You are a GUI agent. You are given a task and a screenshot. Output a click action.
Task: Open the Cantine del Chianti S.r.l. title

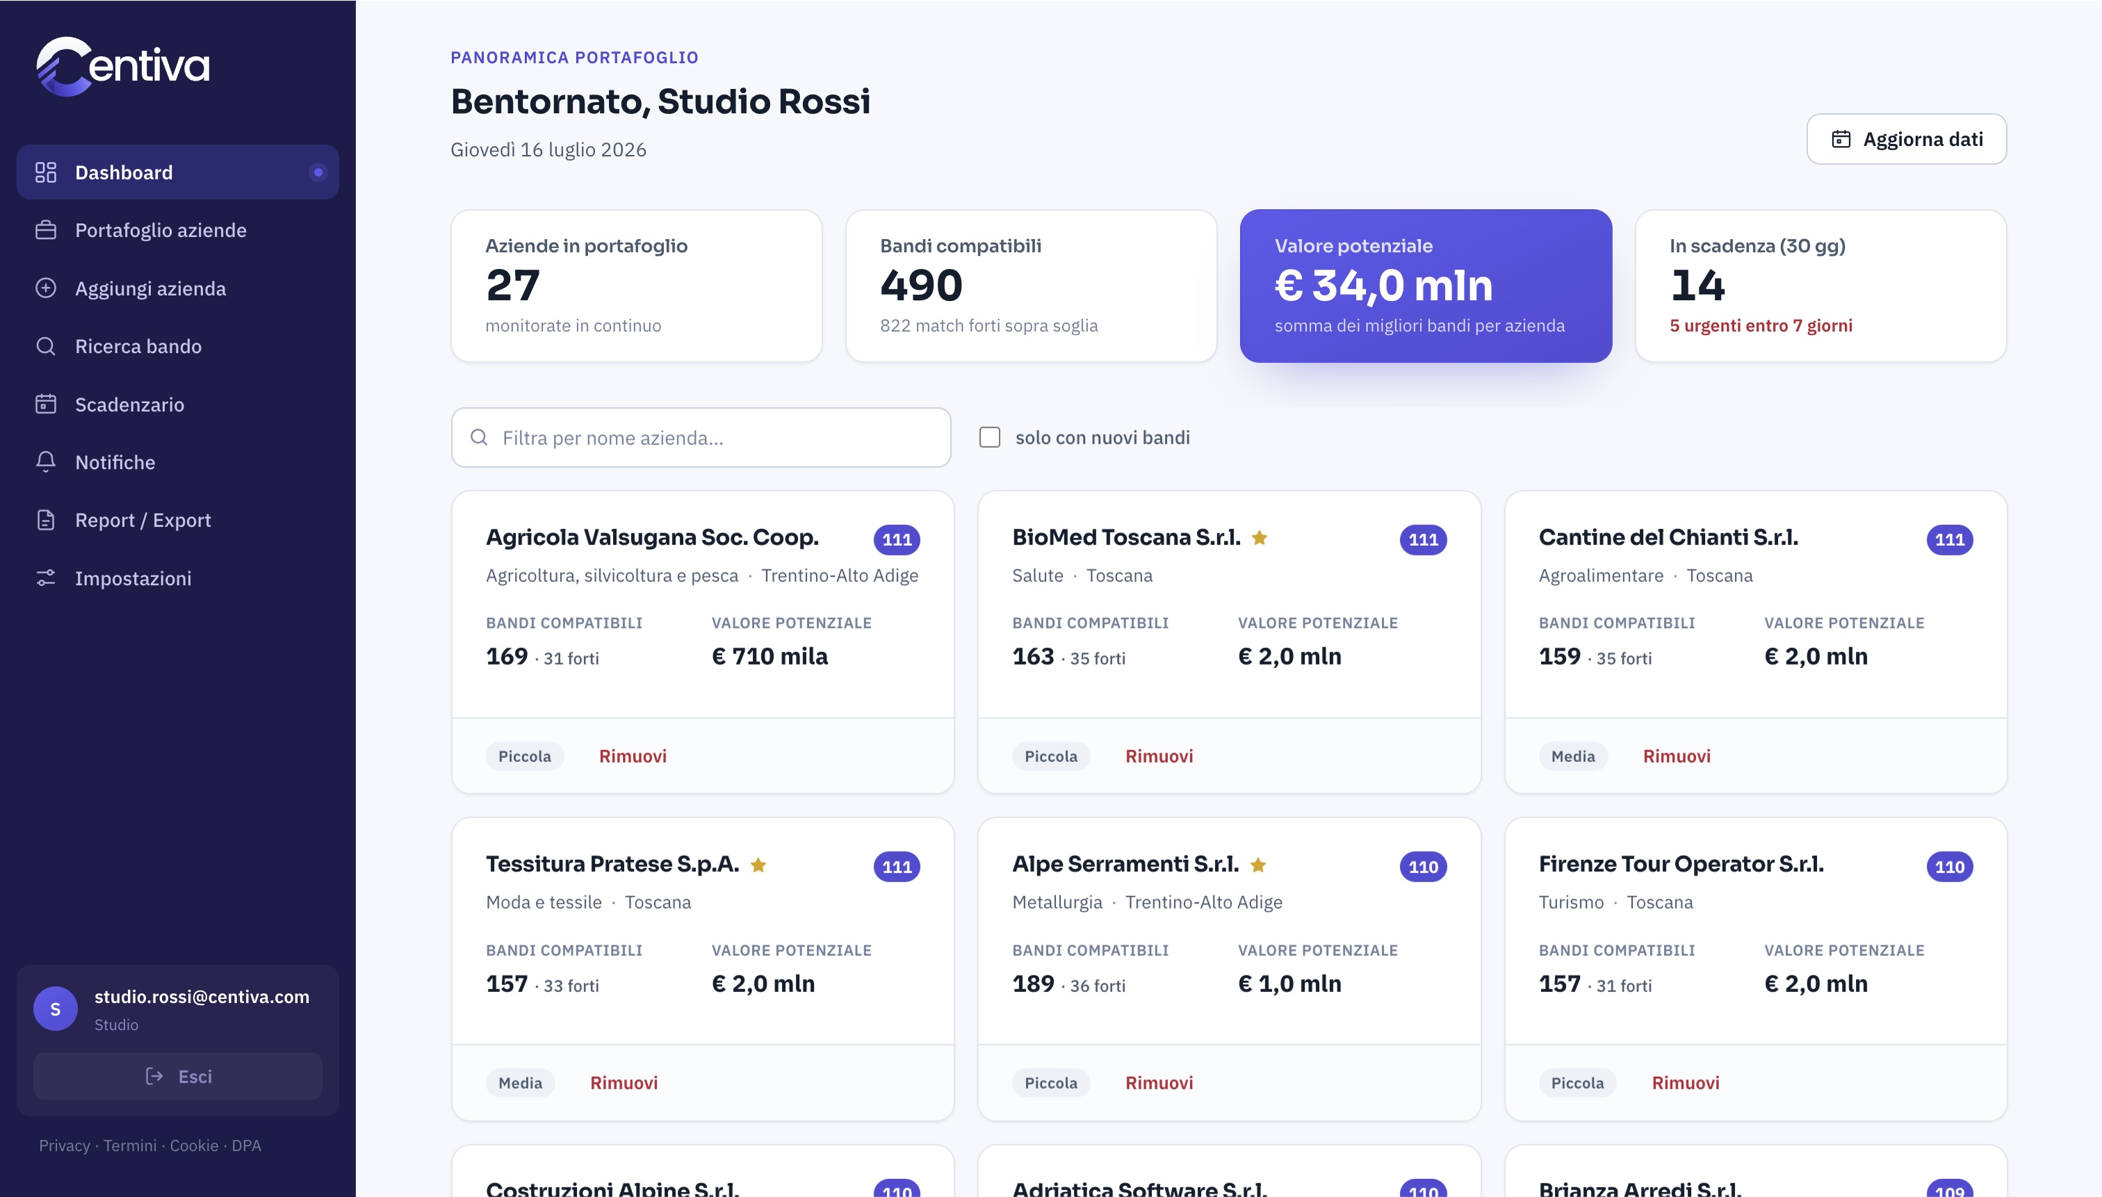pos(1668,537)
